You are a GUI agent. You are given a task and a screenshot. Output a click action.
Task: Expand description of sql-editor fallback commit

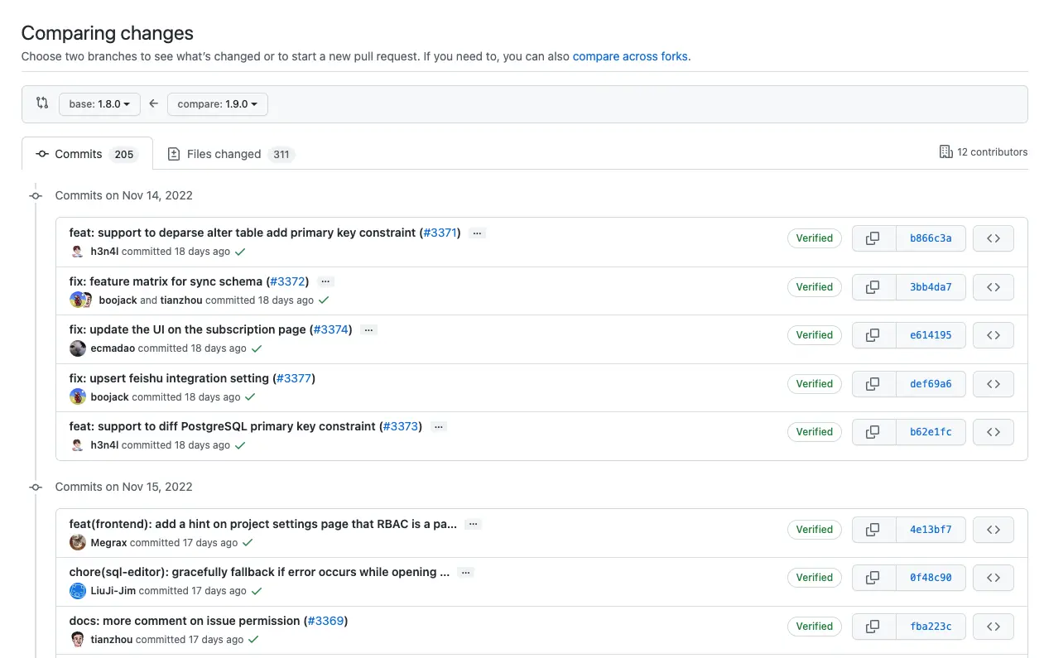coord(465,573)
